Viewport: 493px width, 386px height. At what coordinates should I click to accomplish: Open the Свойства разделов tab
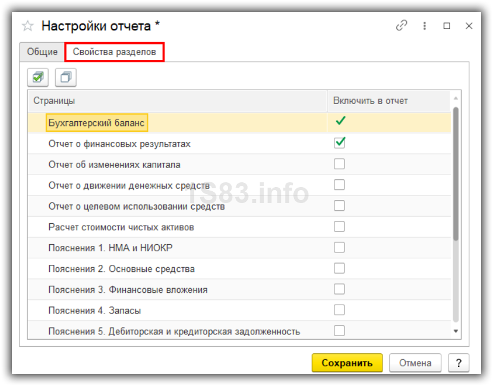click(x=115, y=52)
